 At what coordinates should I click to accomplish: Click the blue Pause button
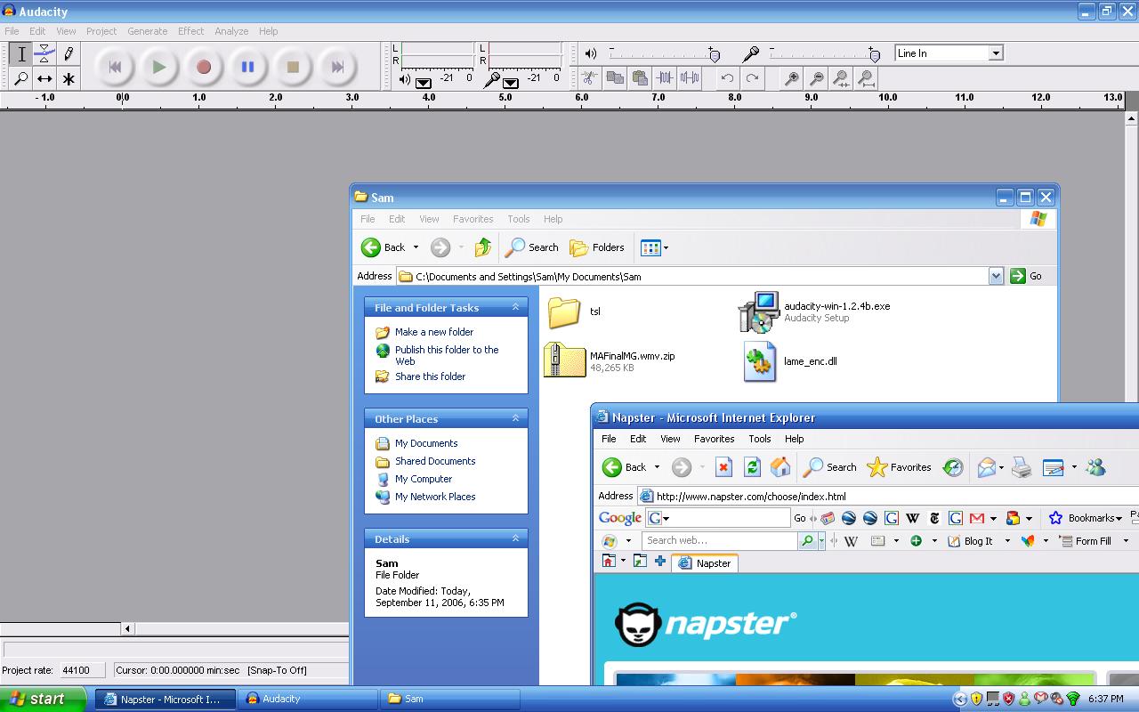[x=248, y=67]
